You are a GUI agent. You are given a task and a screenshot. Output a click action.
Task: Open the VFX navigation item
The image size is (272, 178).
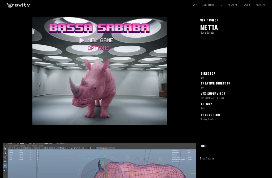195,5
